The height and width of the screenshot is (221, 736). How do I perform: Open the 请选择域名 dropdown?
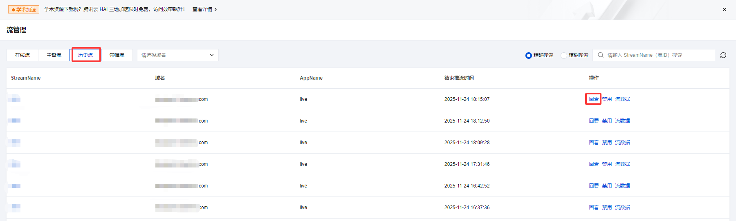point(177,55)
